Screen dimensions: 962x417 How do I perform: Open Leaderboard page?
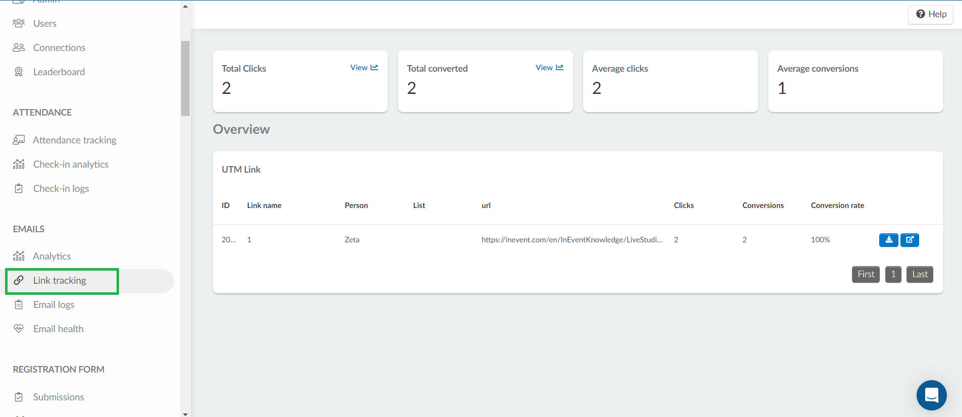point(59,72)
